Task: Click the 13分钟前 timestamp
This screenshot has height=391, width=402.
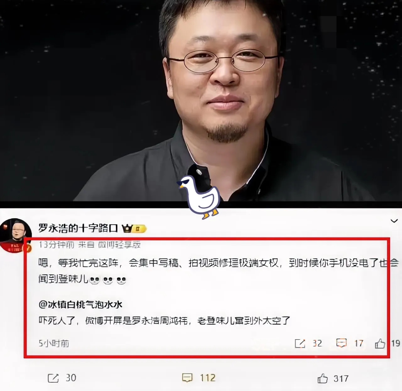Action: pyautogui.click(x=57, y=245)
